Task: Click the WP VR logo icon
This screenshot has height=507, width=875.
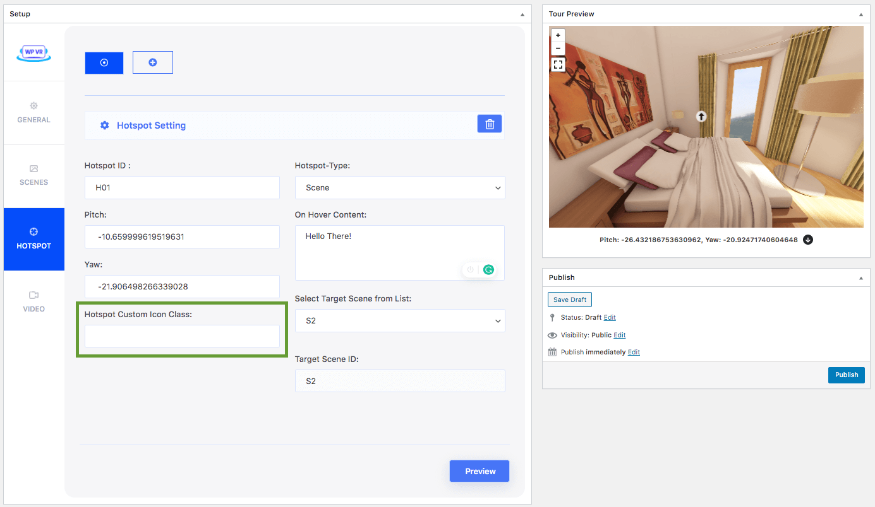Action: pos(33,53)
